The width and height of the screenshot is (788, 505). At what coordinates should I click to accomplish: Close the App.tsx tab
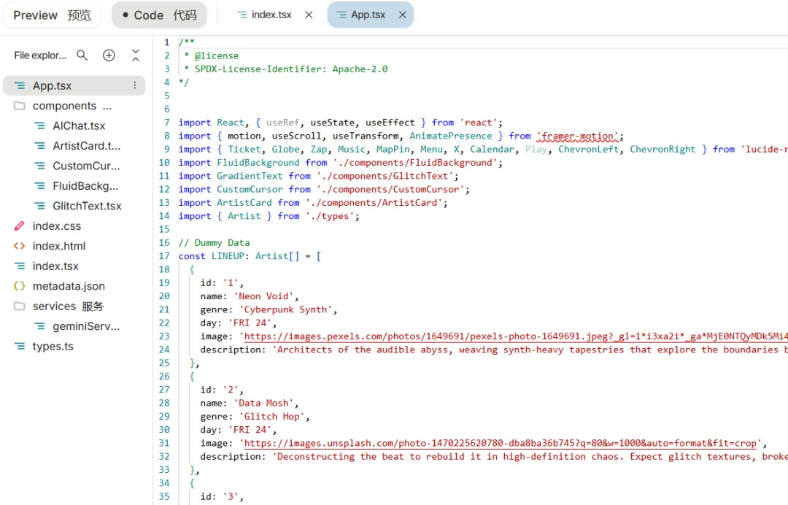[403, 15]
